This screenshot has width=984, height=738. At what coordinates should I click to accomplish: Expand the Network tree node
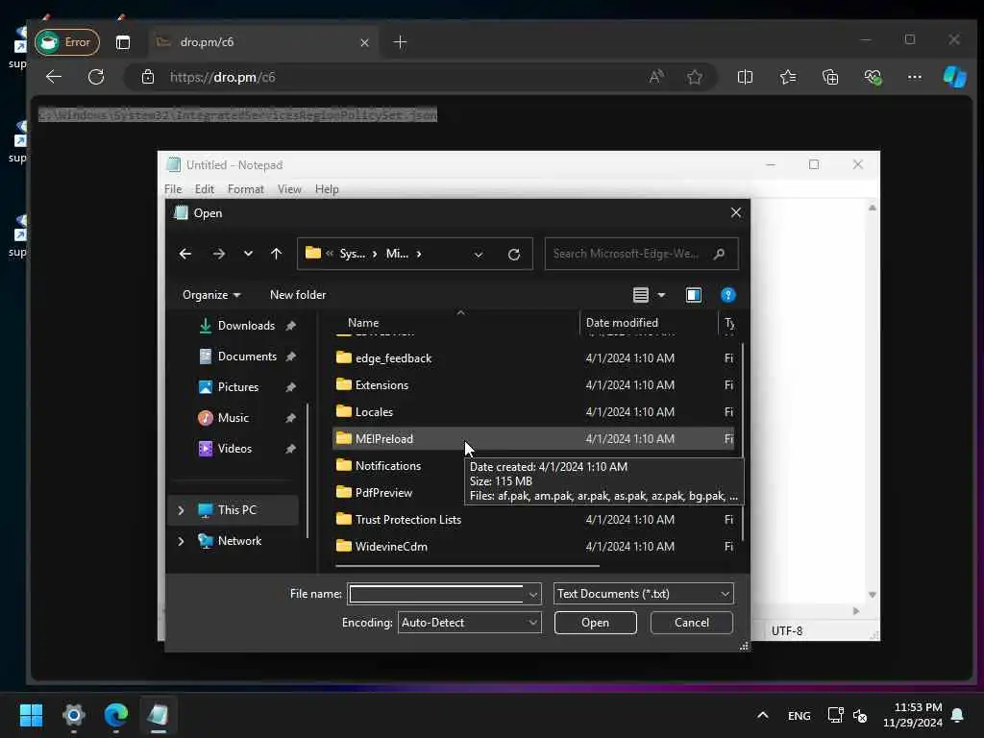181,541
